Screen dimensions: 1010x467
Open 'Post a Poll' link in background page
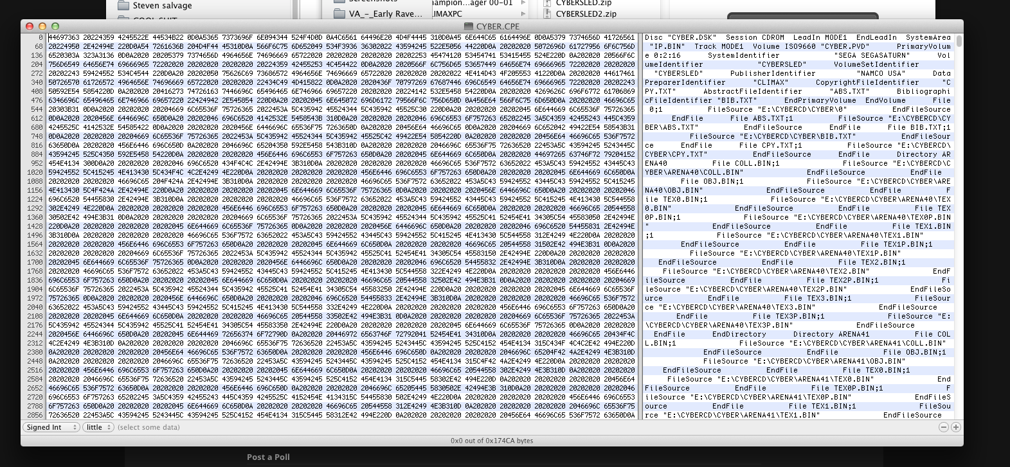268,457
